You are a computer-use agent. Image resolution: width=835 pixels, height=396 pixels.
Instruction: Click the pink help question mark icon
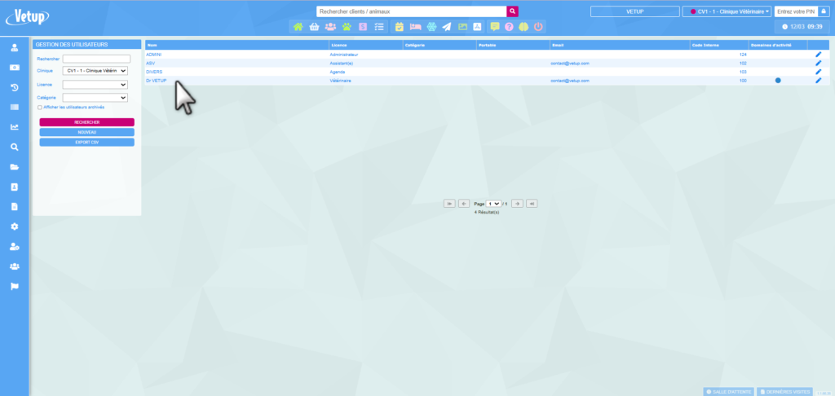click(509, 27)
